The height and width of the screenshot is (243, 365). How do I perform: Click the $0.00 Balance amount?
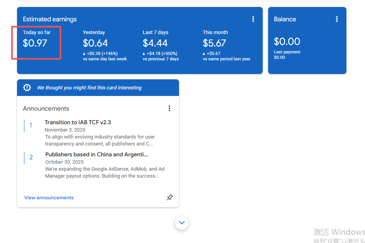click(287, 41)
